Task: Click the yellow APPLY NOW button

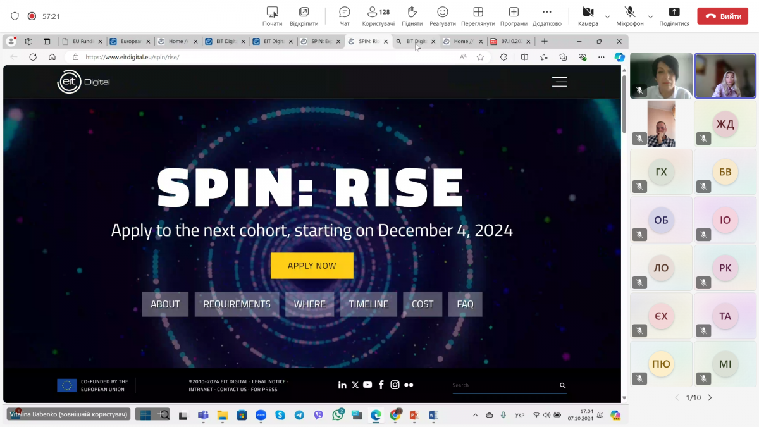Action: coord(312,266)
